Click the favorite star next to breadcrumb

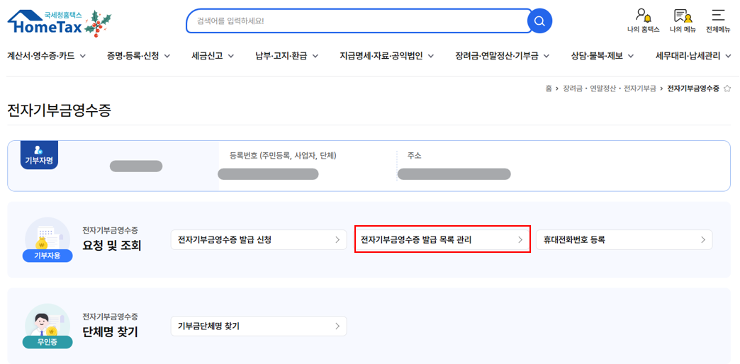click(x=727, y=89)
